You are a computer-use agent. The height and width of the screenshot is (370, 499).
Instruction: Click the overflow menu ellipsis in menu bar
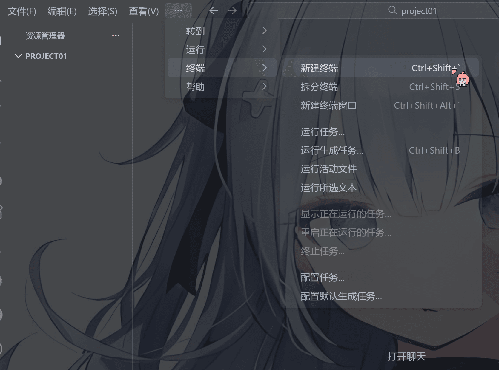pos(178,11)
